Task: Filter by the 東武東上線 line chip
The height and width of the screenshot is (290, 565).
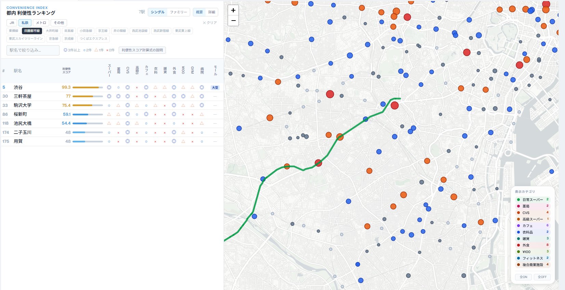Action: click(183, 31)
